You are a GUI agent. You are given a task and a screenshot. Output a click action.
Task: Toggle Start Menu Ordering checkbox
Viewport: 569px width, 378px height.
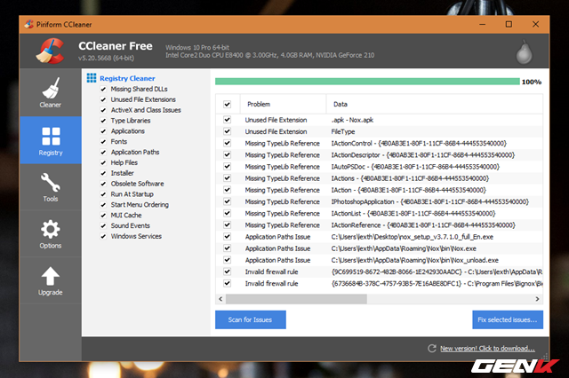pos(103,205)
